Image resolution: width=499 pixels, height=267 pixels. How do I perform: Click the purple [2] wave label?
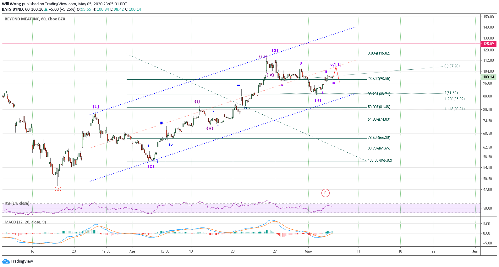[x=151, y=166]
